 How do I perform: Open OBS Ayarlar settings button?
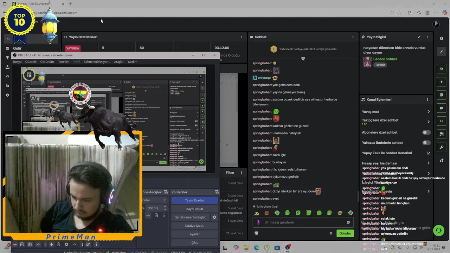[194, 234]
